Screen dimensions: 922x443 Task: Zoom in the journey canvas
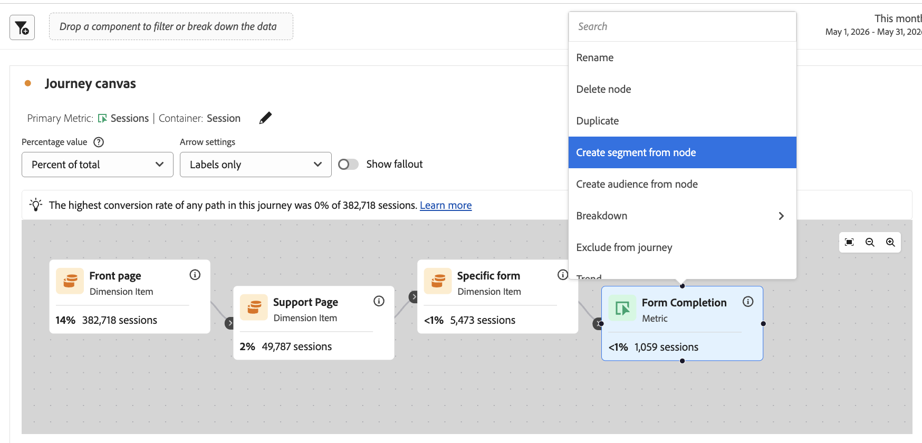click(x=890, y=242)
